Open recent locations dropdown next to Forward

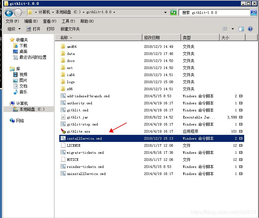click(24, 13)
